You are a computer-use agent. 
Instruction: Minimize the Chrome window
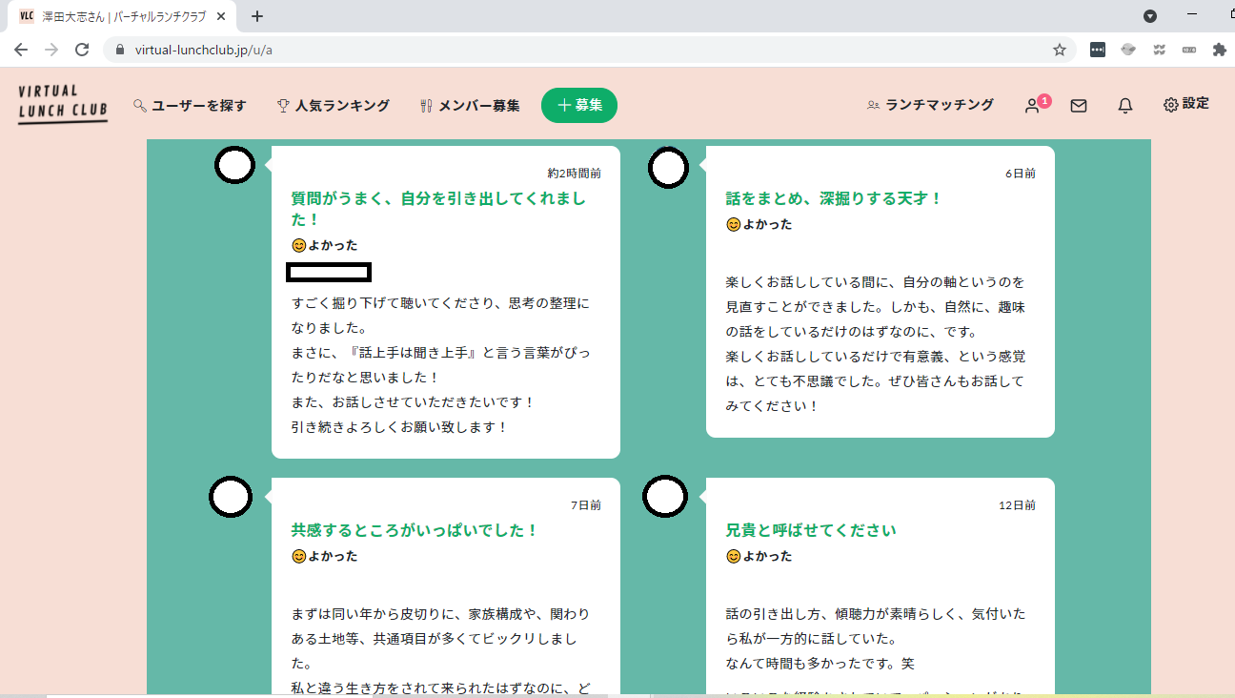click(x=1192, y=16)
